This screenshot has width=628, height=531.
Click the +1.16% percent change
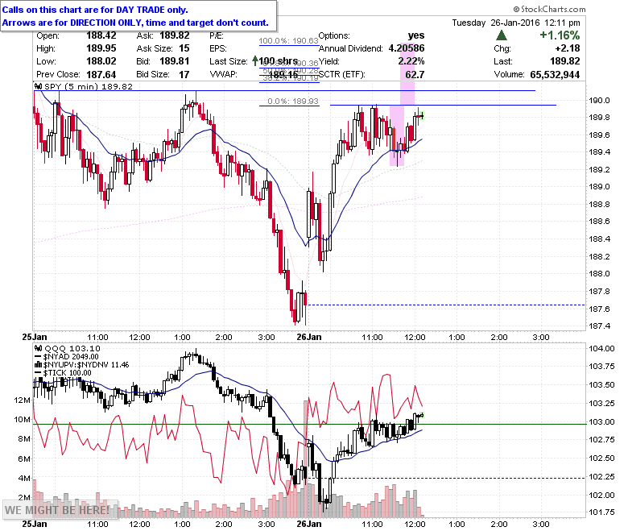tap(560, 35)
